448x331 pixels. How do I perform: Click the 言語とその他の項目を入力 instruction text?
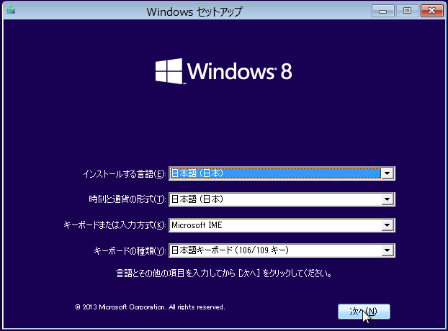click(x=224, y=273)
